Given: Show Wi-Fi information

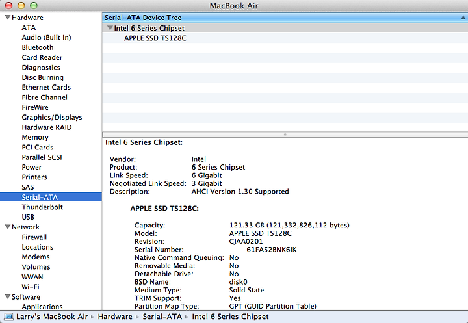Looking at the screenshot, I should (31, 287).
